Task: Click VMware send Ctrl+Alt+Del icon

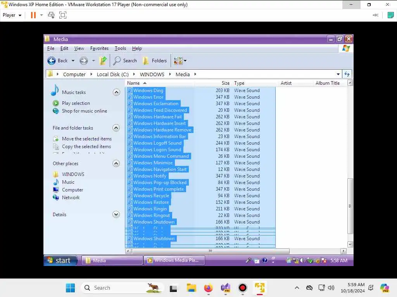Action: pyautogui.click(x=51, y=15)
